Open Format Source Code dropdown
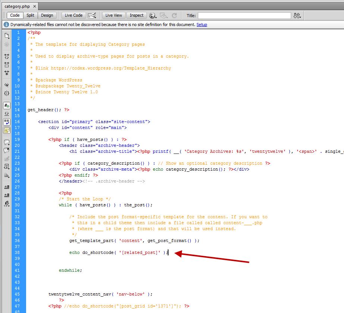Viewport: 344px width, 313px height. pos(7,204)
